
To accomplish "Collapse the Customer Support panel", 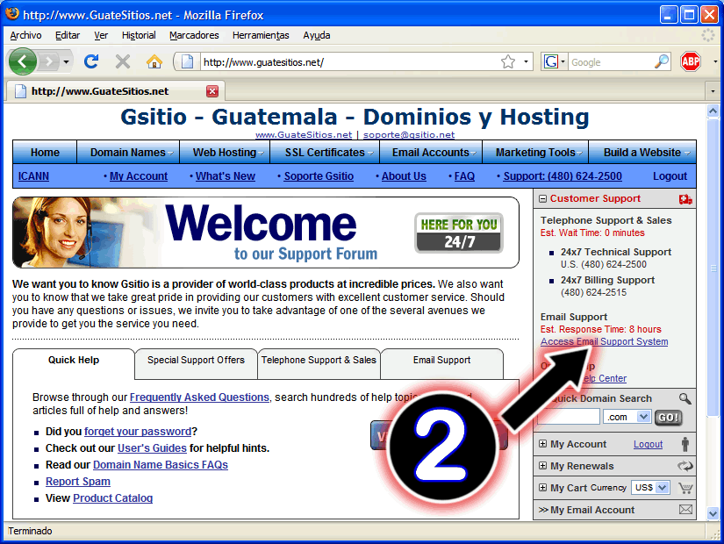I will coord(543,199).
